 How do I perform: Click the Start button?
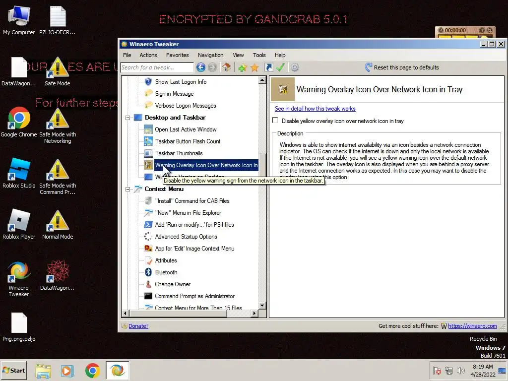13,370
